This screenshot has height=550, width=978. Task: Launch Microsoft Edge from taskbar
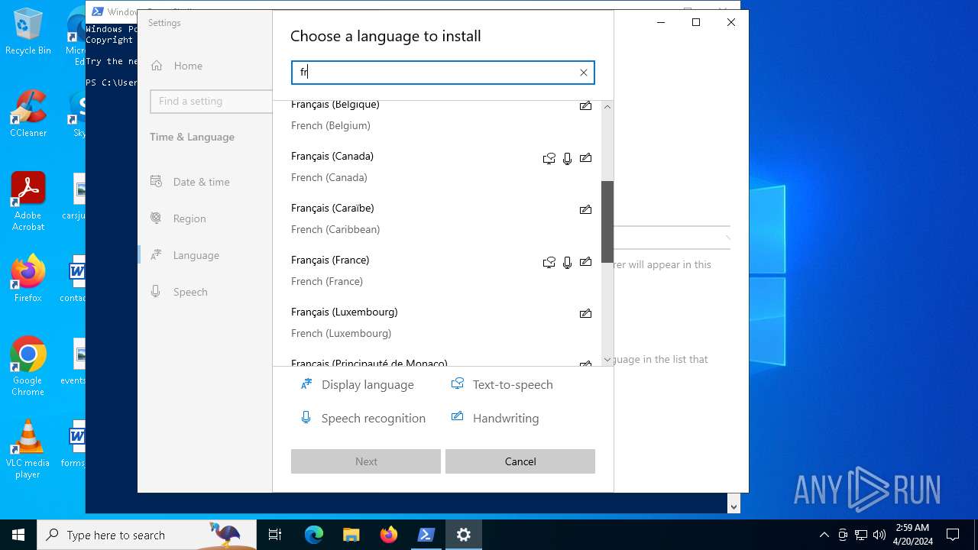314,535
